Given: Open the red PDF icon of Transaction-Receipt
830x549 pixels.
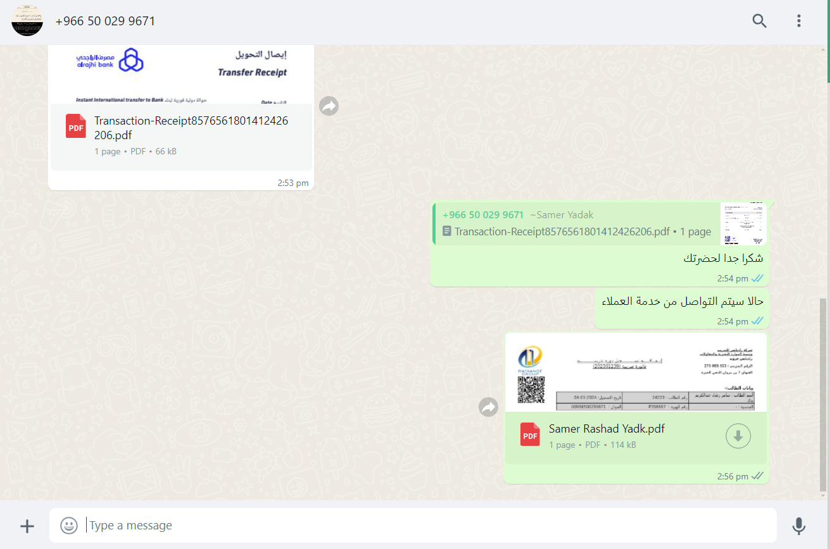Looking at the screenshot, I should [76, 126].
